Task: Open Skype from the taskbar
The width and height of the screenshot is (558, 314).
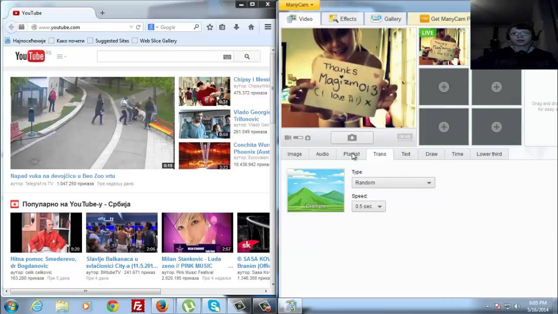Action: [x=214, y=306]
